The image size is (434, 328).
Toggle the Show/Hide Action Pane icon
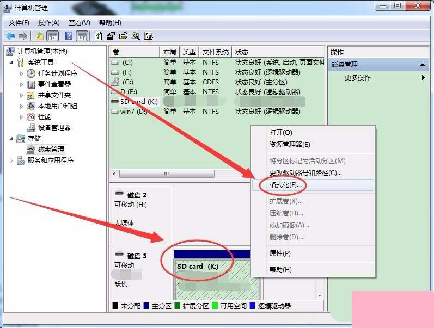82,36
